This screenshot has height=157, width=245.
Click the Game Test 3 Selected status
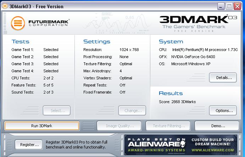click(x=51, y=64)
